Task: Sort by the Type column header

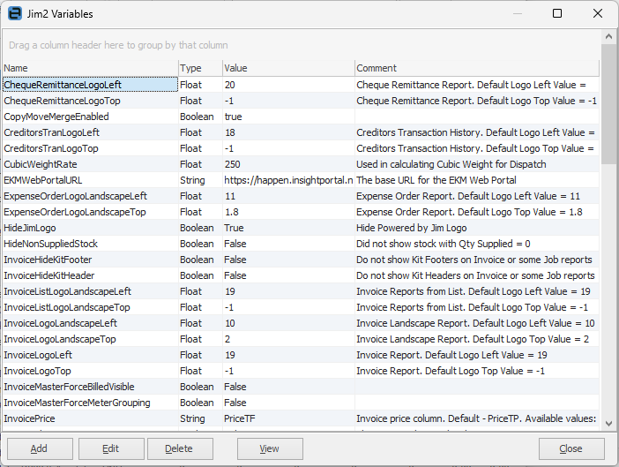Action: 198,68
